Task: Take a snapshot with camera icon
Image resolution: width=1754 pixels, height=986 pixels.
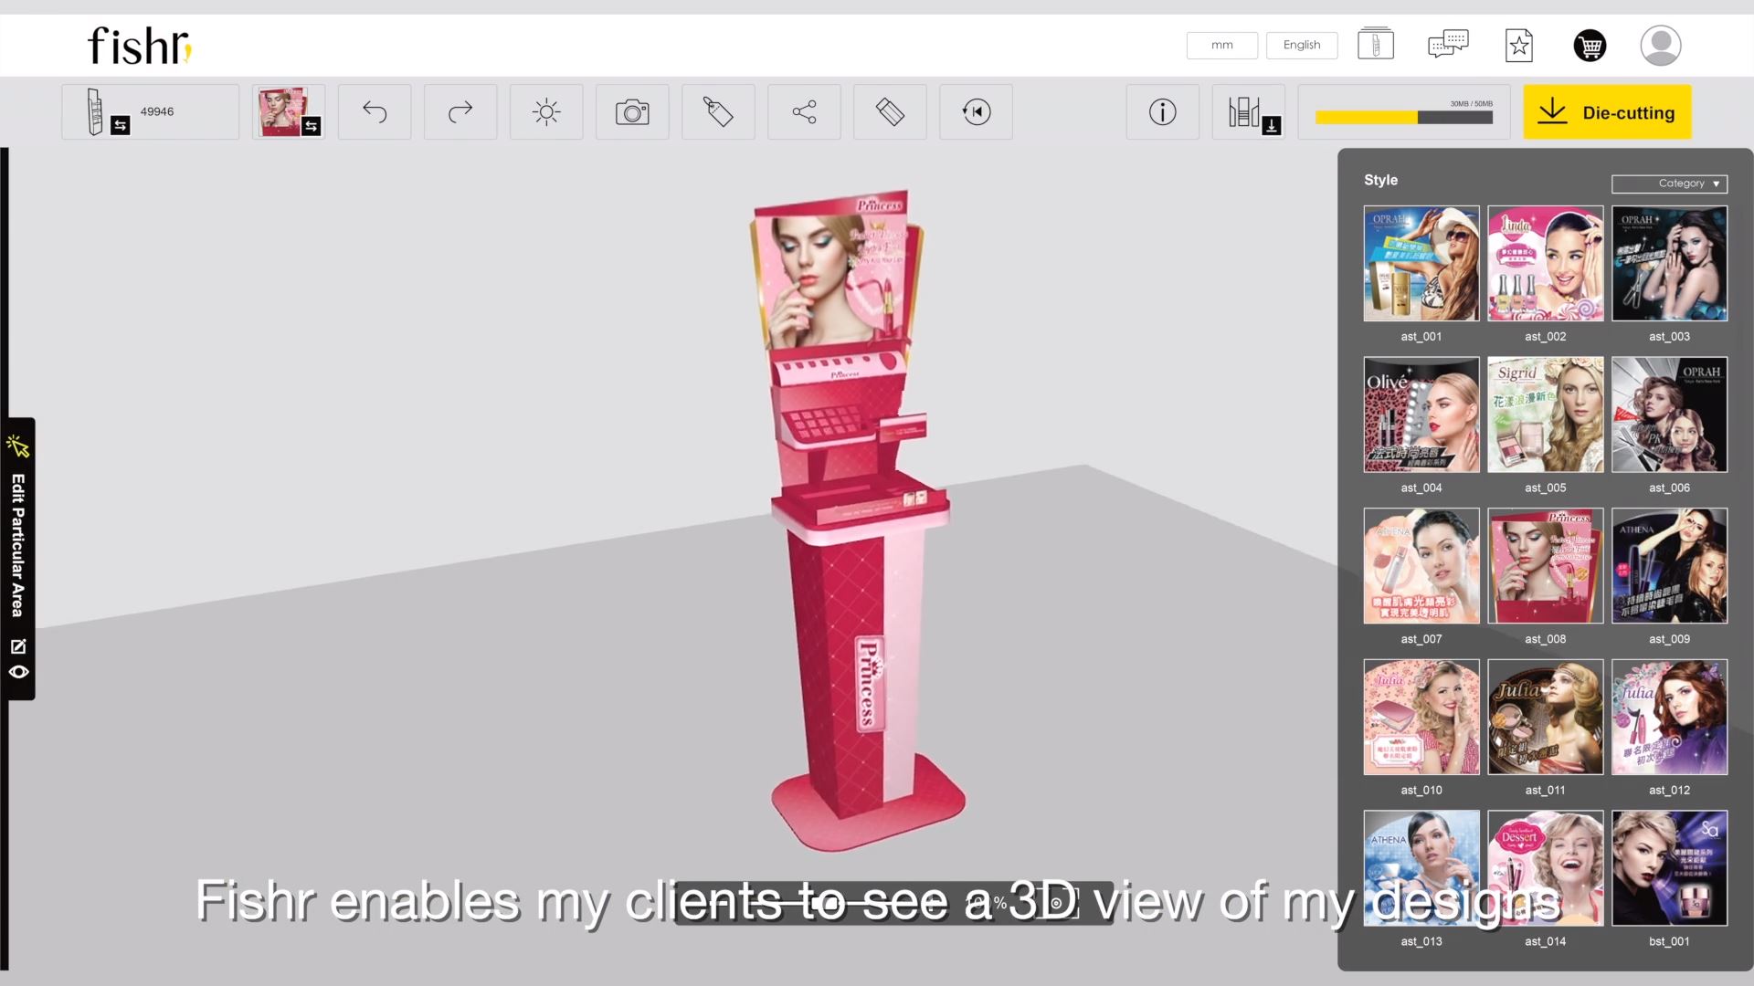Action: pyautogui.click(x=632, y=112)
